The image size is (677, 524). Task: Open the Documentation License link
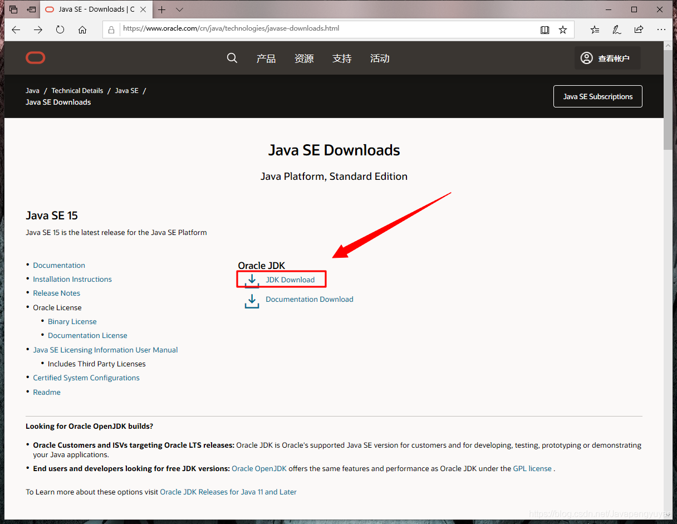(x=87, y=335)
